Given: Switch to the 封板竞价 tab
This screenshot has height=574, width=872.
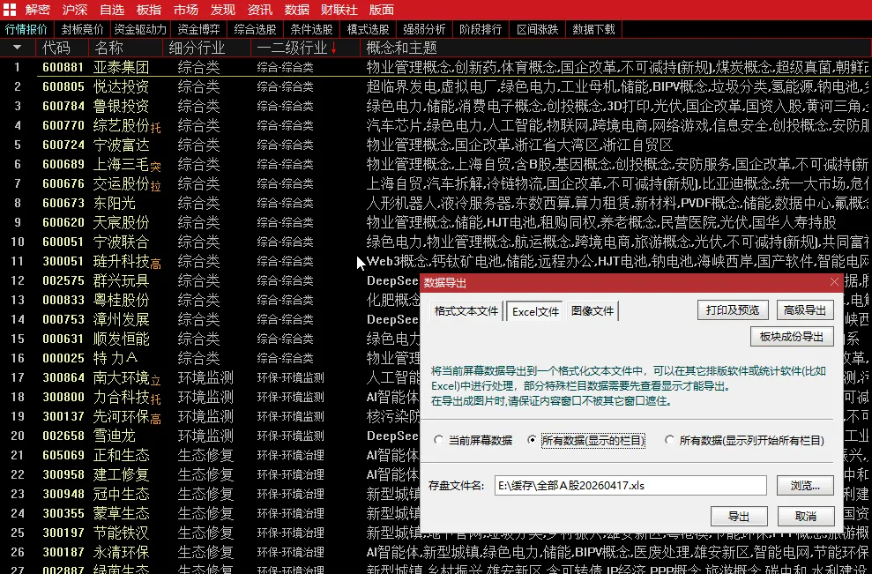Looking at the screenshot, I should pos(82,29).
